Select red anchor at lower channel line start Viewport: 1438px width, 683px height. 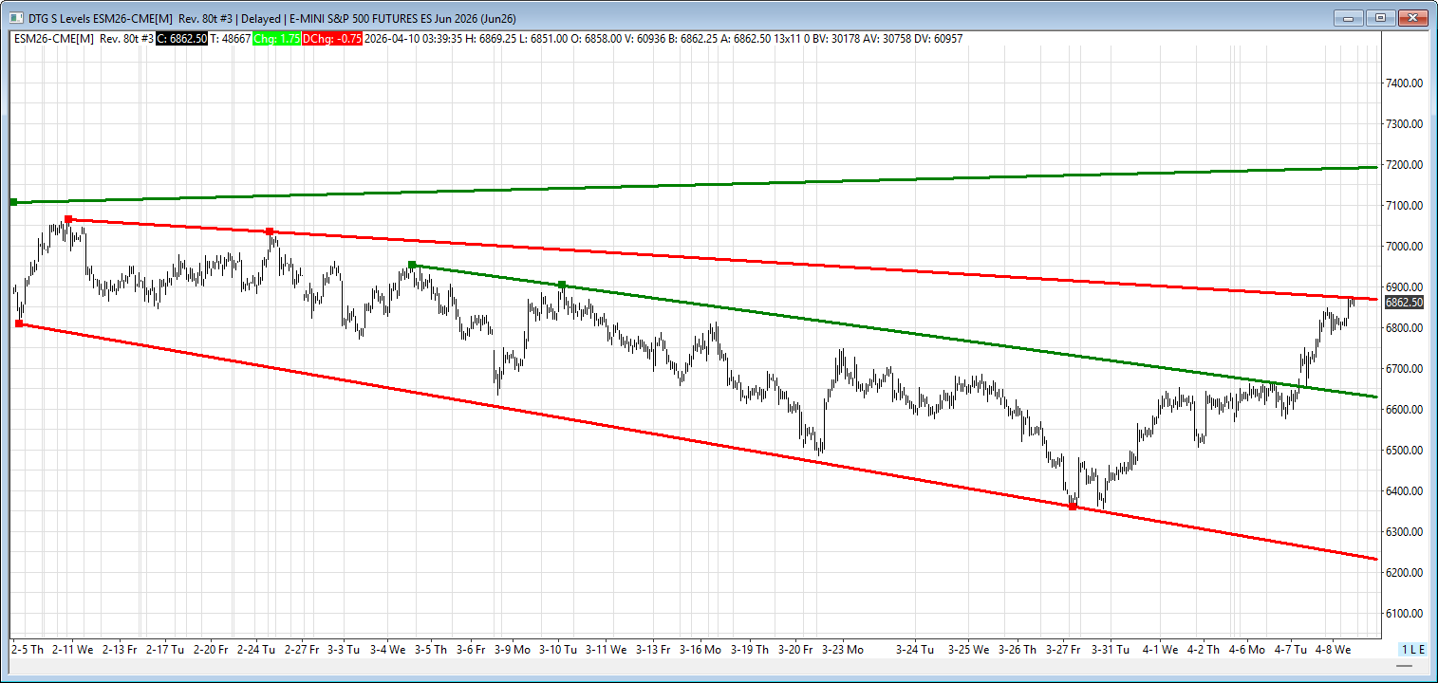point(19,323)
